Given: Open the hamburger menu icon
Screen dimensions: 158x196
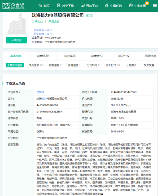Looking at the screenshot, I should (155, 5).
